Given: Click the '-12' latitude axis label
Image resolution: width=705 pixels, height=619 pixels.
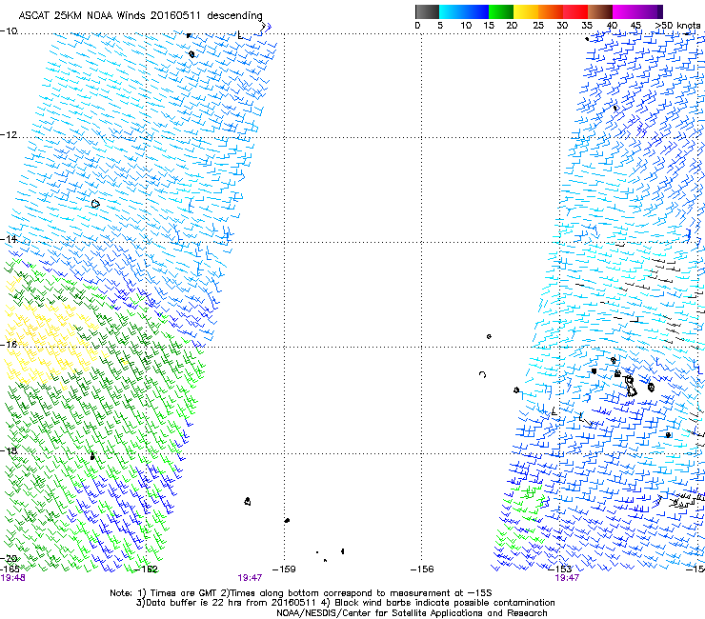Looking at the screenshot, I should click(x=9, y=135).
